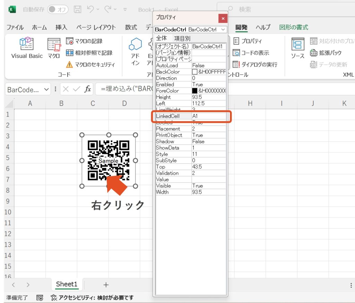Screen dimensions: 355x303
Task: Click the save icon in the title bar
Action: [77, 9]
